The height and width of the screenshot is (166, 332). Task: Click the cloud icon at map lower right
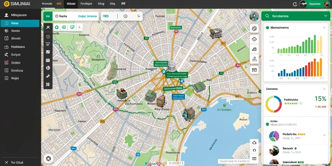[x=254, y=143]
